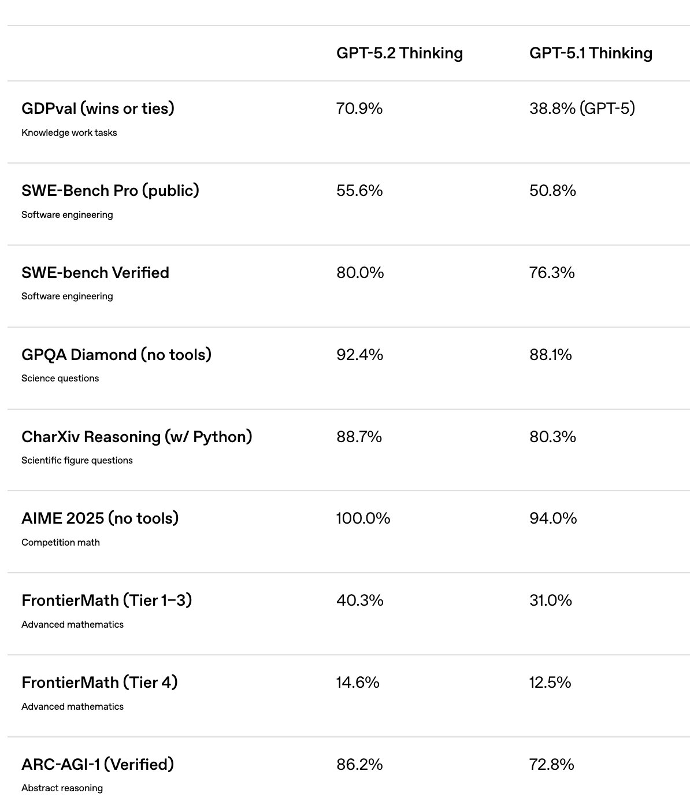Viewport: 690px width, 808px height.
Task: Click the Competition math subtitle
Action: (x=61, y=542)
